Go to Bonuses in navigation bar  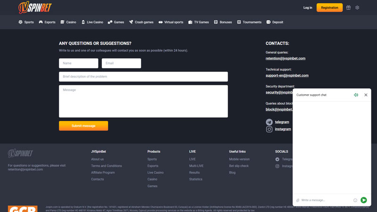[222, 22]
